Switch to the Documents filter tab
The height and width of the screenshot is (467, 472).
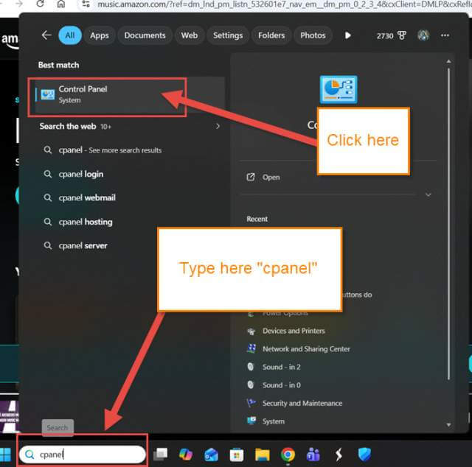click(145, 35)
